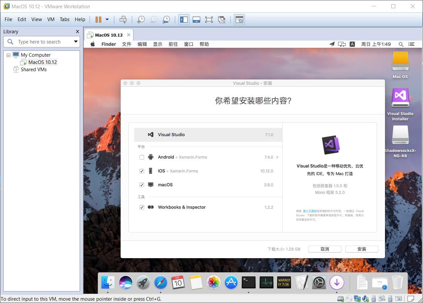Select the Visual Studio Installer desktop disk
This screenshot has width=423, height=303.
click(x=400, y=105)
